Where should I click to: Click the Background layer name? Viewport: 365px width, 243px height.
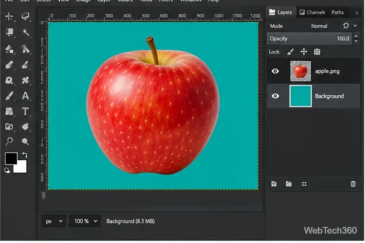[329, 96]
